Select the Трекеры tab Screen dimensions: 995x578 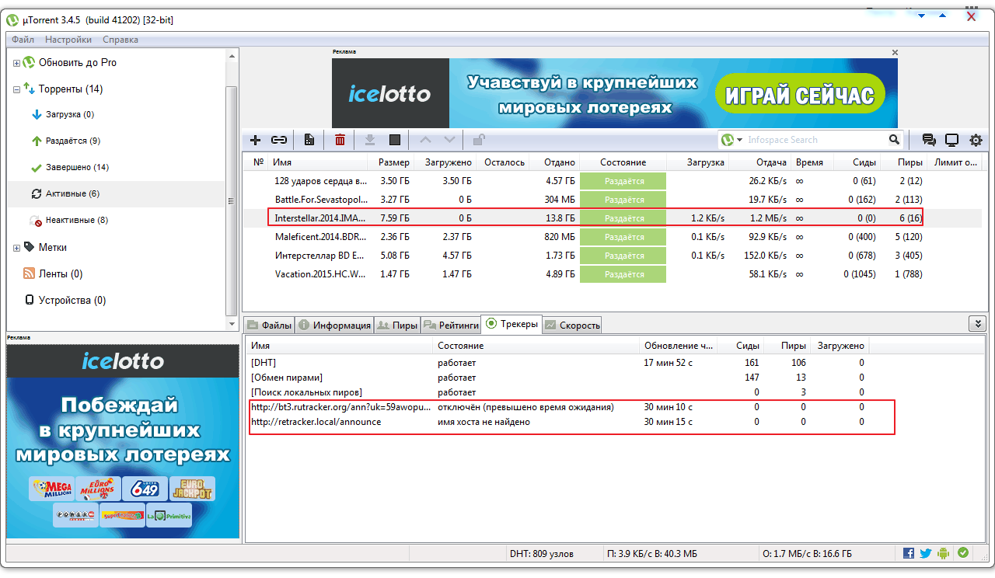click(x=511, y=324)
